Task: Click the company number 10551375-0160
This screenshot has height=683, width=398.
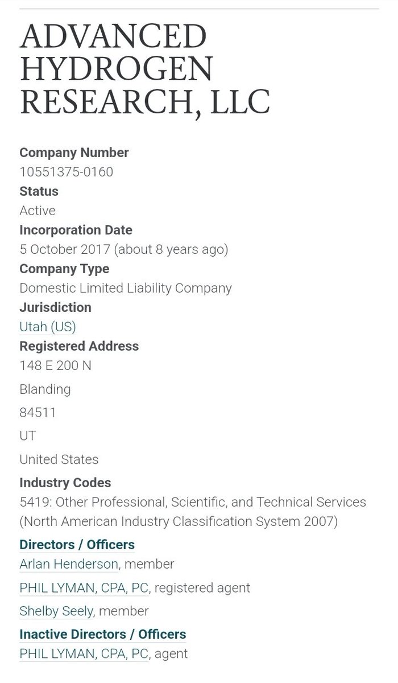Action: coord(67,172)
